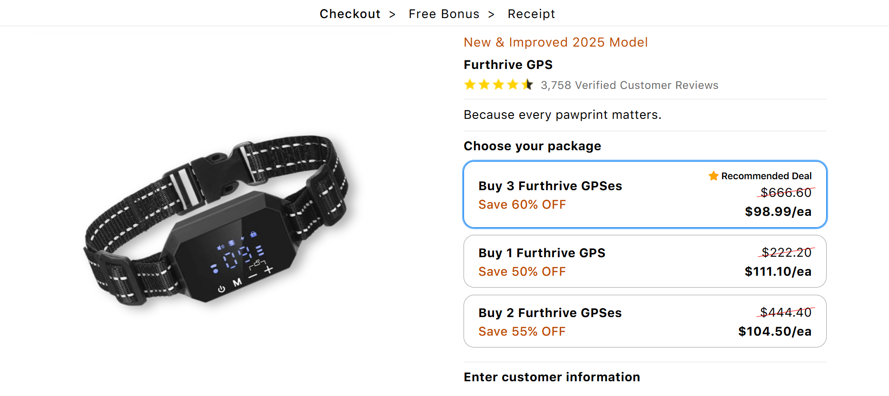889x396 pixels.
Task: Click the crossed-out $444.40 price
Action: [785, 312]
